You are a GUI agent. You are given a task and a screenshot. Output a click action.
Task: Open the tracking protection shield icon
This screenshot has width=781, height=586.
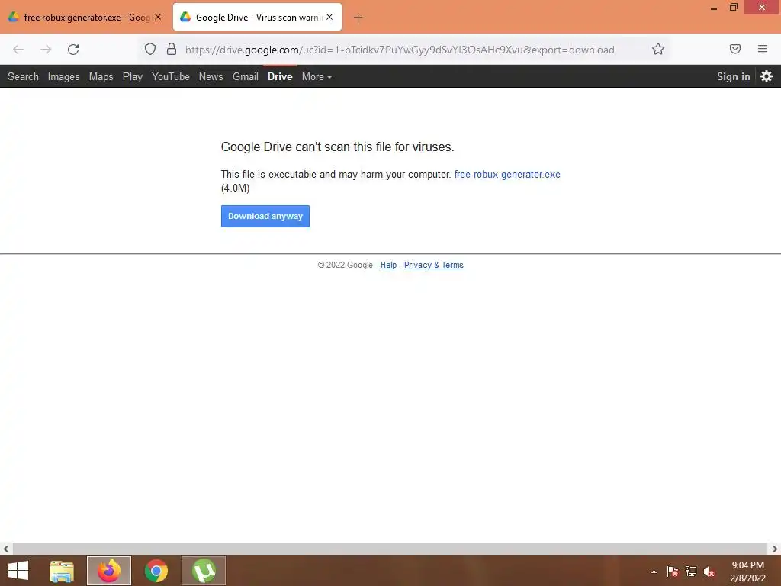click(150, 49)
